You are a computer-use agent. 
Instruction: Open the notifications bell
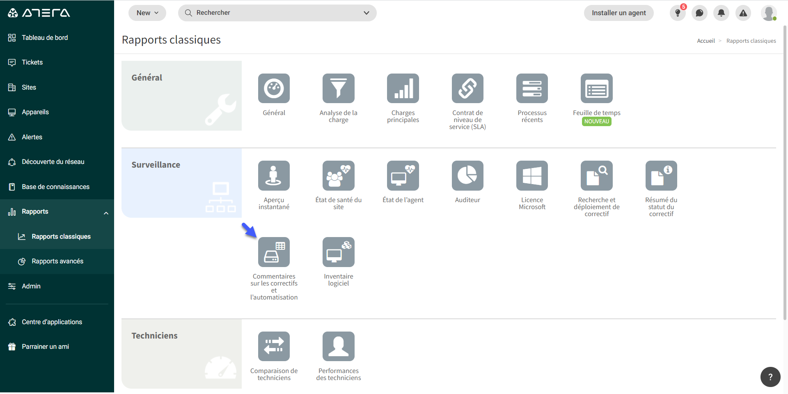tap(721, 13)
